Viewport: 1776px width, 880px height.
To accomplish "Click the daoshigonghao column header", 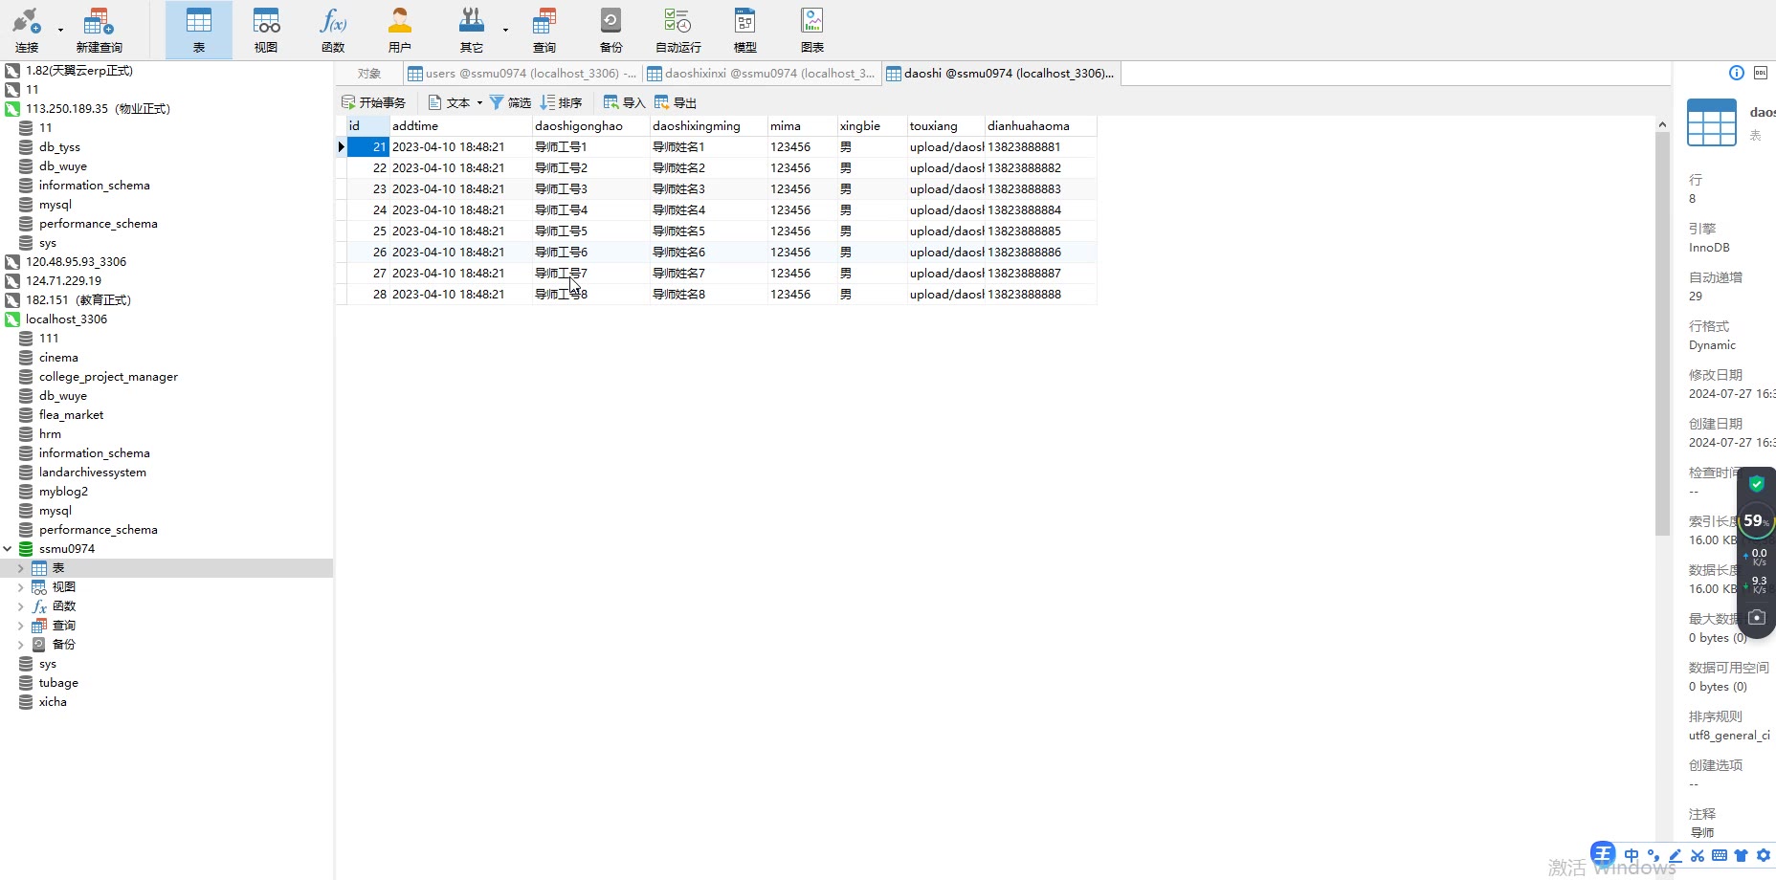I will pyautogui.click(x=590, y=126).
